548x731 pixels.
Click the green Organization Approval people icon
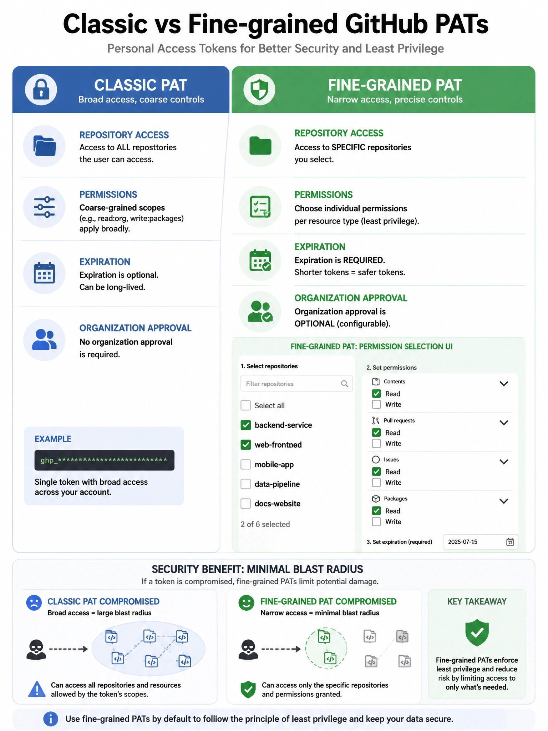[x=260, y=312]
